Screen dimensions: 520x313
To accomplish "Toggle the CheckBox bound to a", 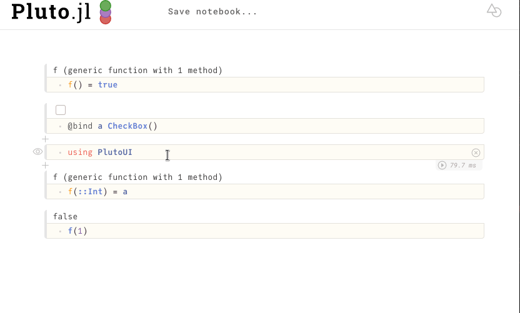I will [61, 110].
